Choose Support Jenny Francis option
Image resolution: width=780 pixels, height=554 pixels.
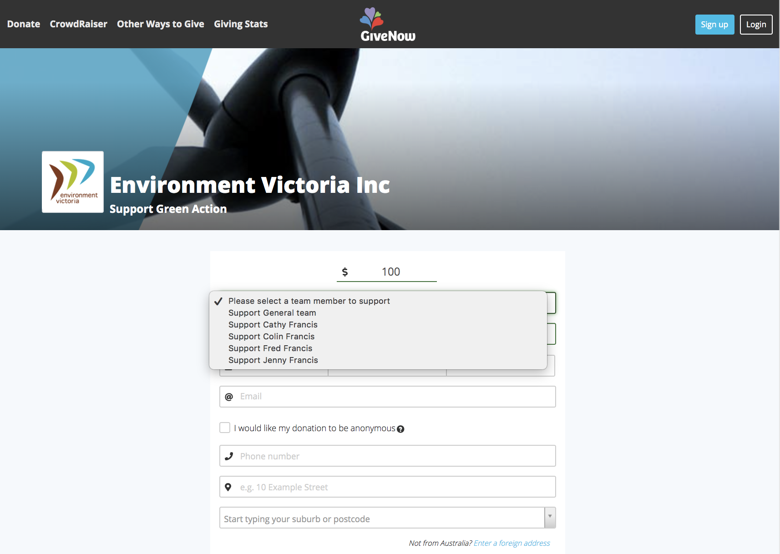378,360
